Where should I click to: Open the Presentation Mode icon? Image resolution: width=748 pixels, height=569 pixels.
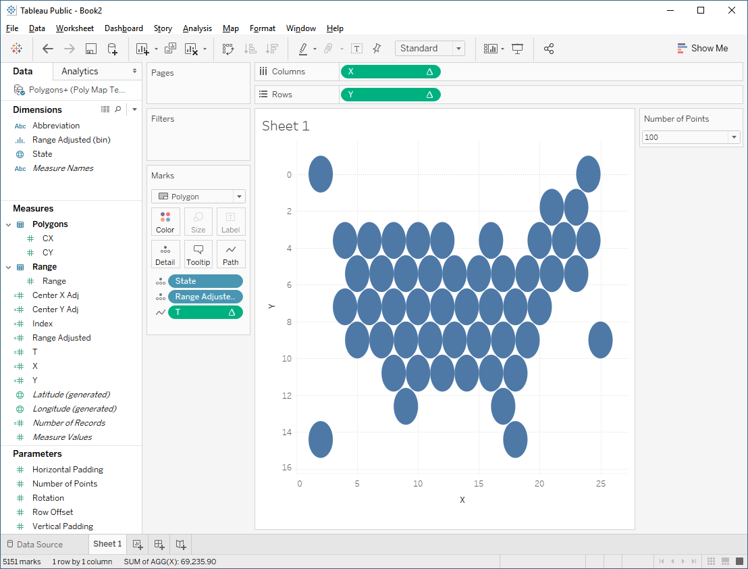[517, 49]
